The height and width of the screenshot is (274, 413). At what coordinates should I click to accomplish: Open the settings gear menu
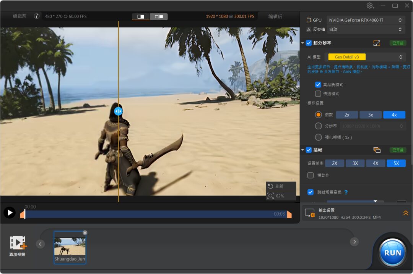pyautogui.click(x=370, y=5)
